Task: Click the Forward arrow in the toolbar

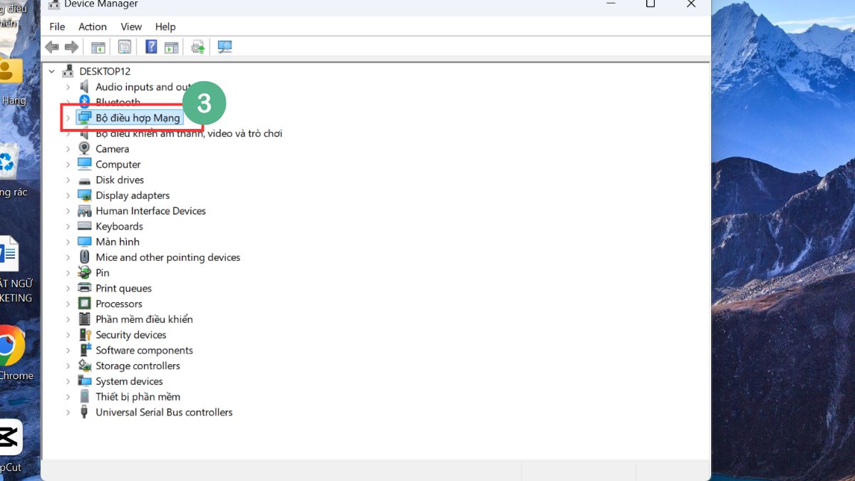Action: pos(71,47)
